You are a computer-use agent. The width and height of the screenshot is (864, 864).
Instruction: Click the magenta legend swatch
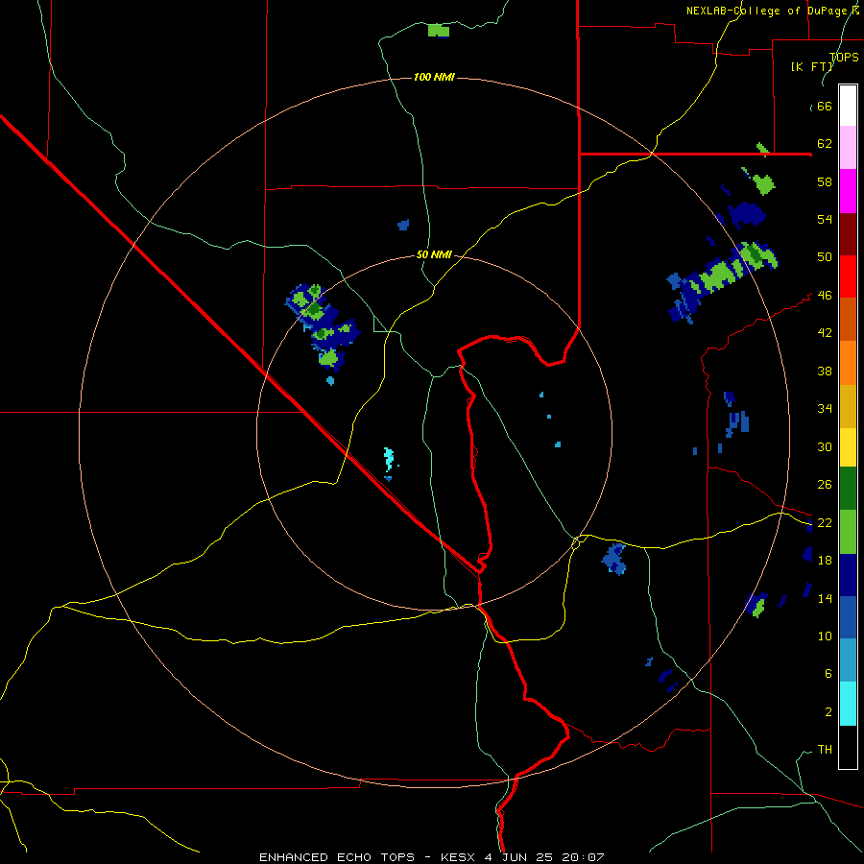[x=848, y=191]
